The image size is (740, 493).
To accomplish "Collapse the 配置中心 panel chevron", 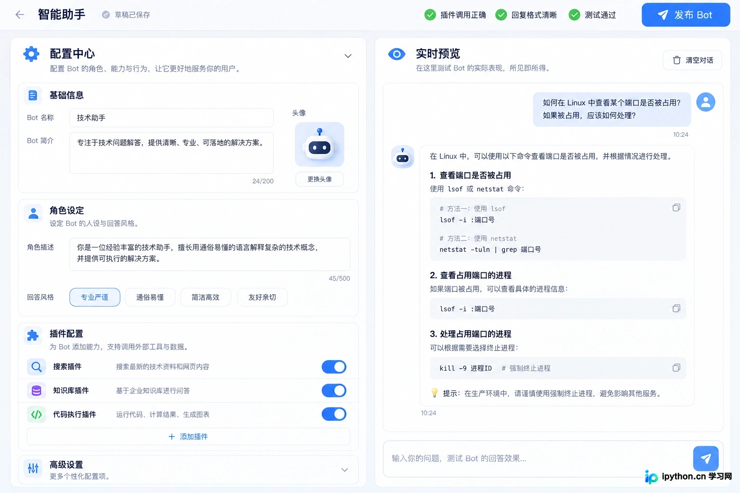I will [x=348, y=56].
